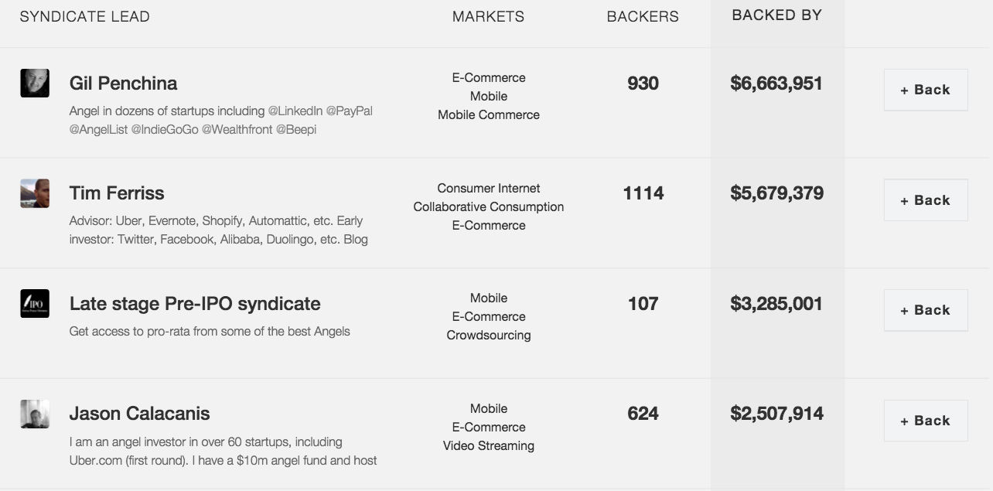Screen dimensions: 993x491
Task: Open the Pre-IPO syndicate logo icon
Action: [35, 304]
